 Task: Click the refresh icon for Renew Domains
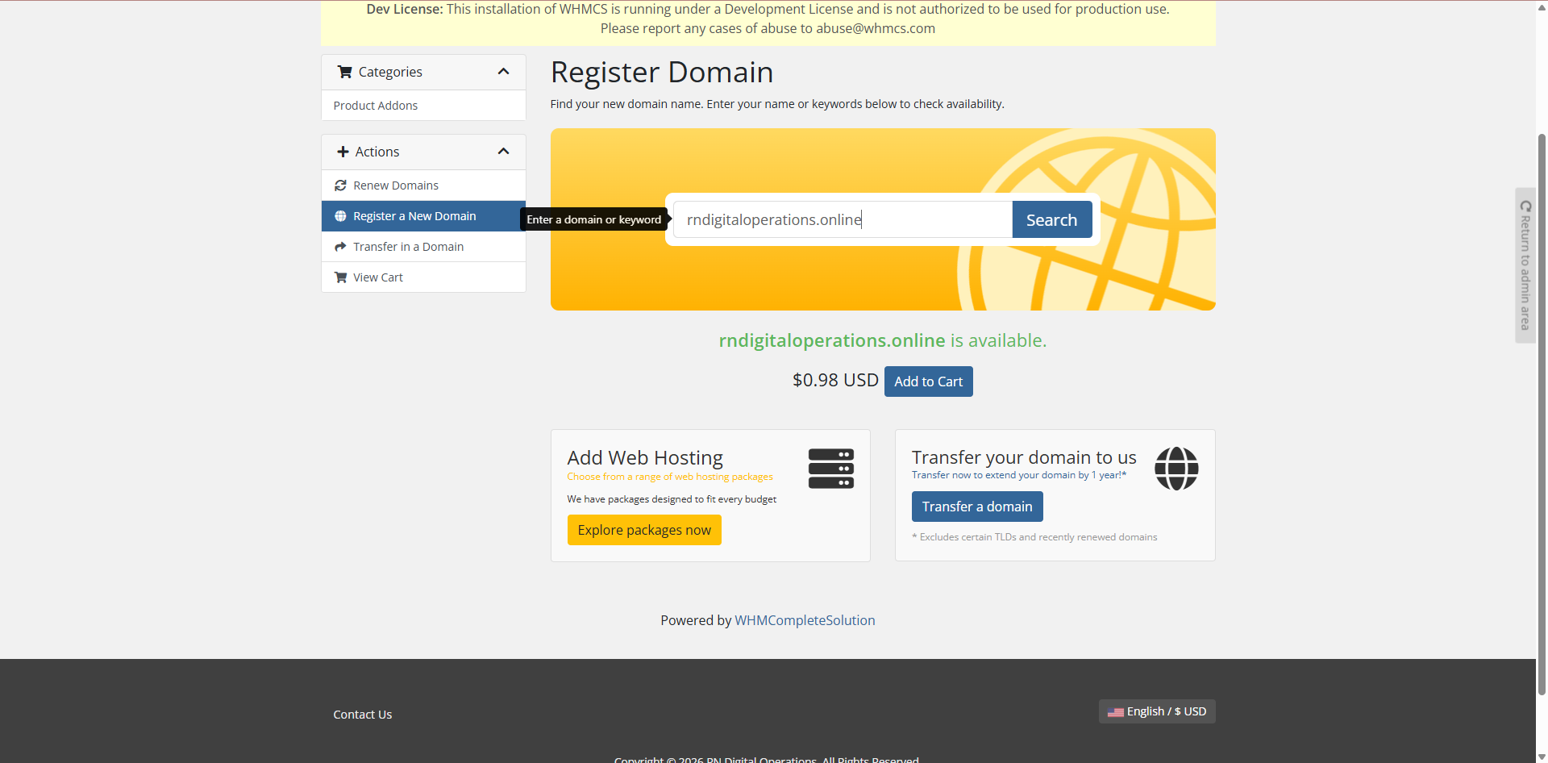coord(340,186)
